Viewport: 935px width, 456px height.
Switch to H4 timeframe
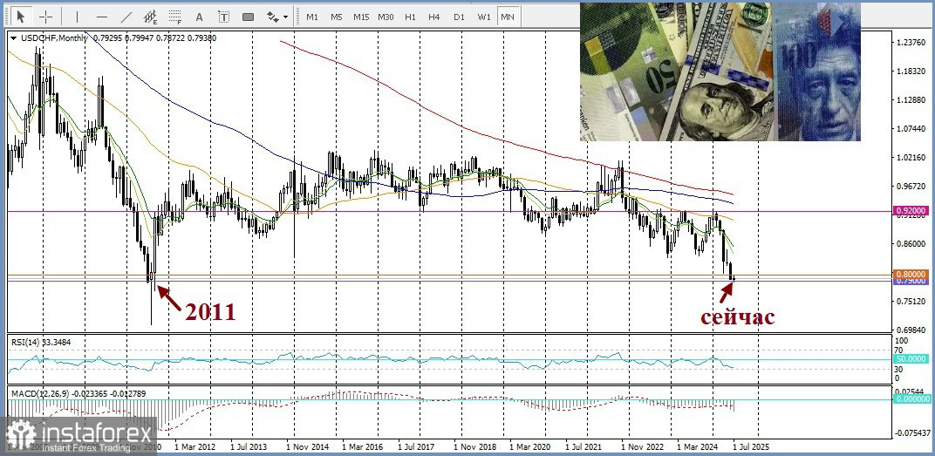coord(434,17)
